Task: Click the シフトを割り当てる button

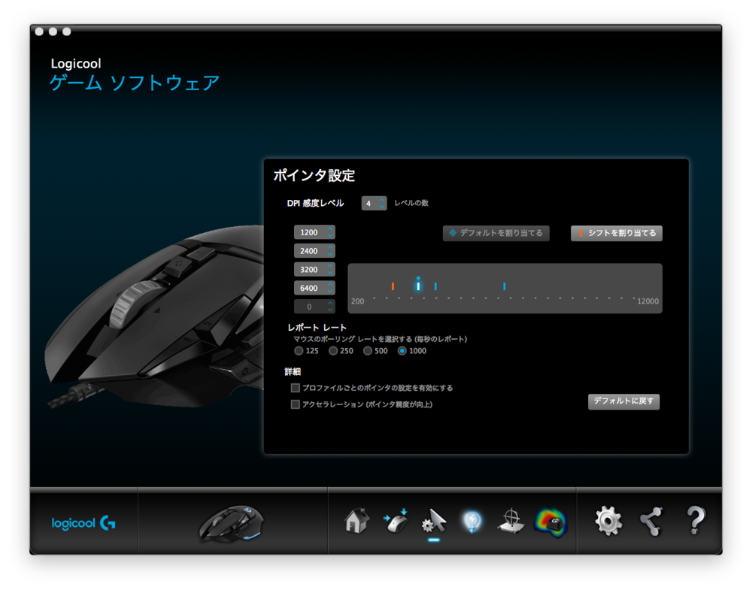Action: [x=617, y=233]
